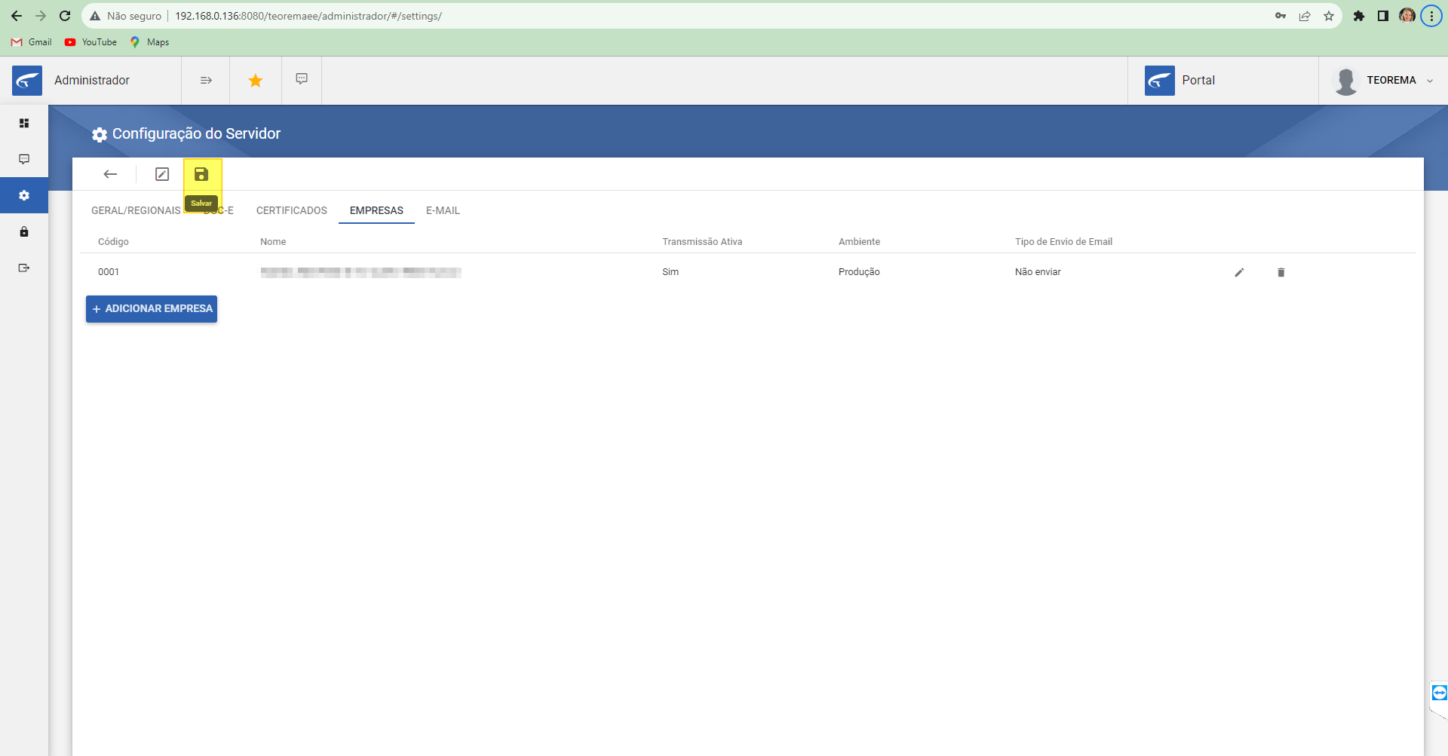Click the share page icon in address bar

coord(1305,16)
